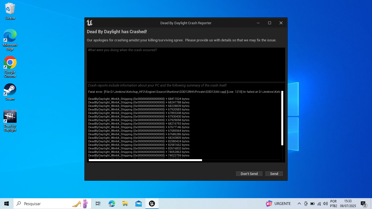Viewport: 372px width, 209px height.
Task: Select the log line ending in 68411524 bytes
Action: [x=139, y=99]
